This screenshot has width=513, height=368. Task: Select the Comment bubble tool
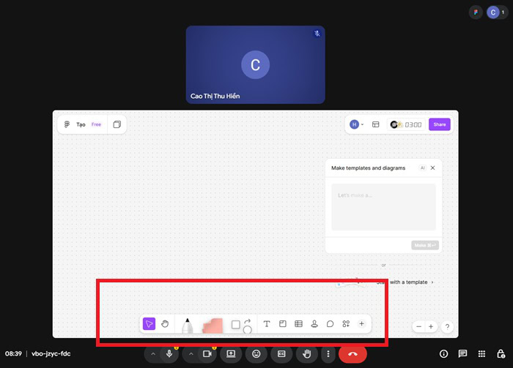(x=330, y=324)
